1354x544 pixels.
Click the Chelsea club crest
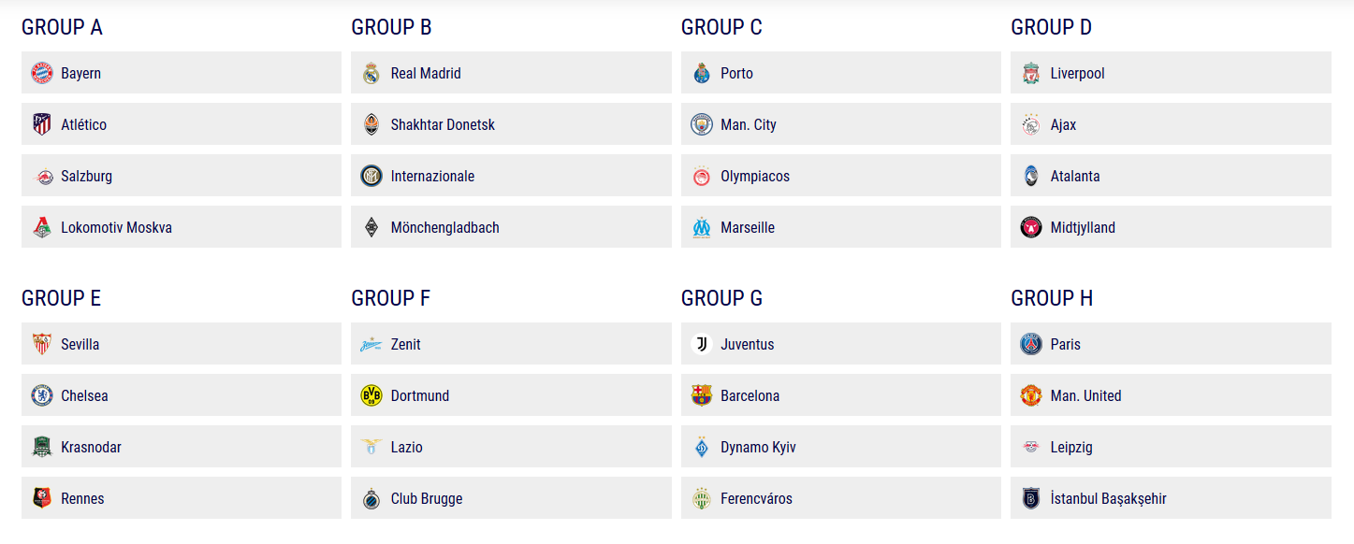point(42,395)
